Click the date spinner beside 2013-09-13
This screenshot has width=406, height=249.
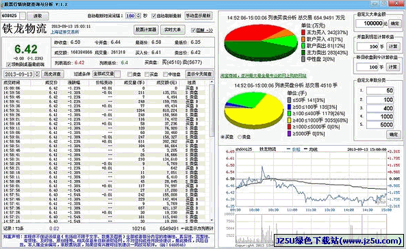point(37,75)
